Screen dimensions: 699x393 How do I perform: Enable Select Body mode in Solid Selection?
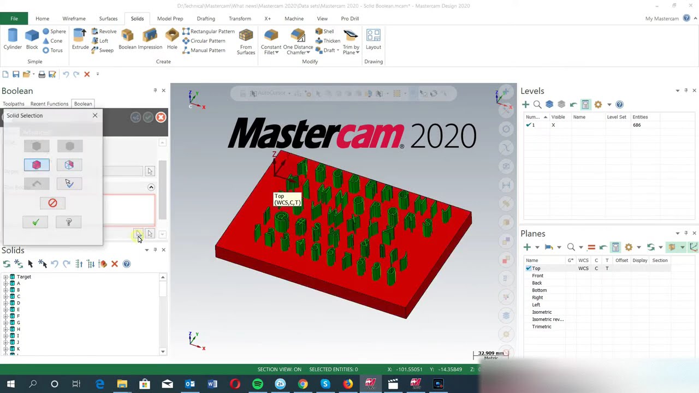tap(37, 165)
